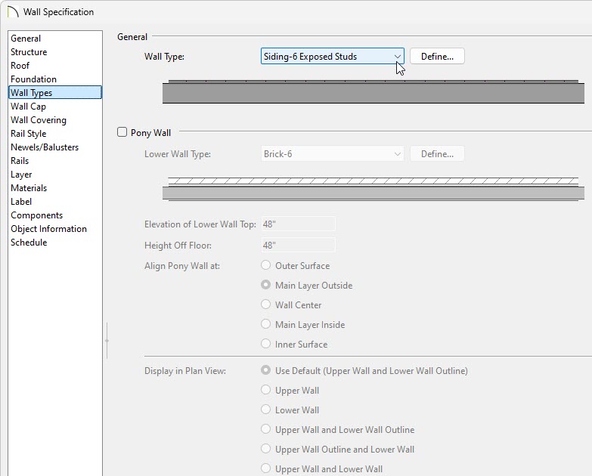Click the Elevation of Lower Wall Top field
This screenshot has width=592, height=476.
pos(298,224)
